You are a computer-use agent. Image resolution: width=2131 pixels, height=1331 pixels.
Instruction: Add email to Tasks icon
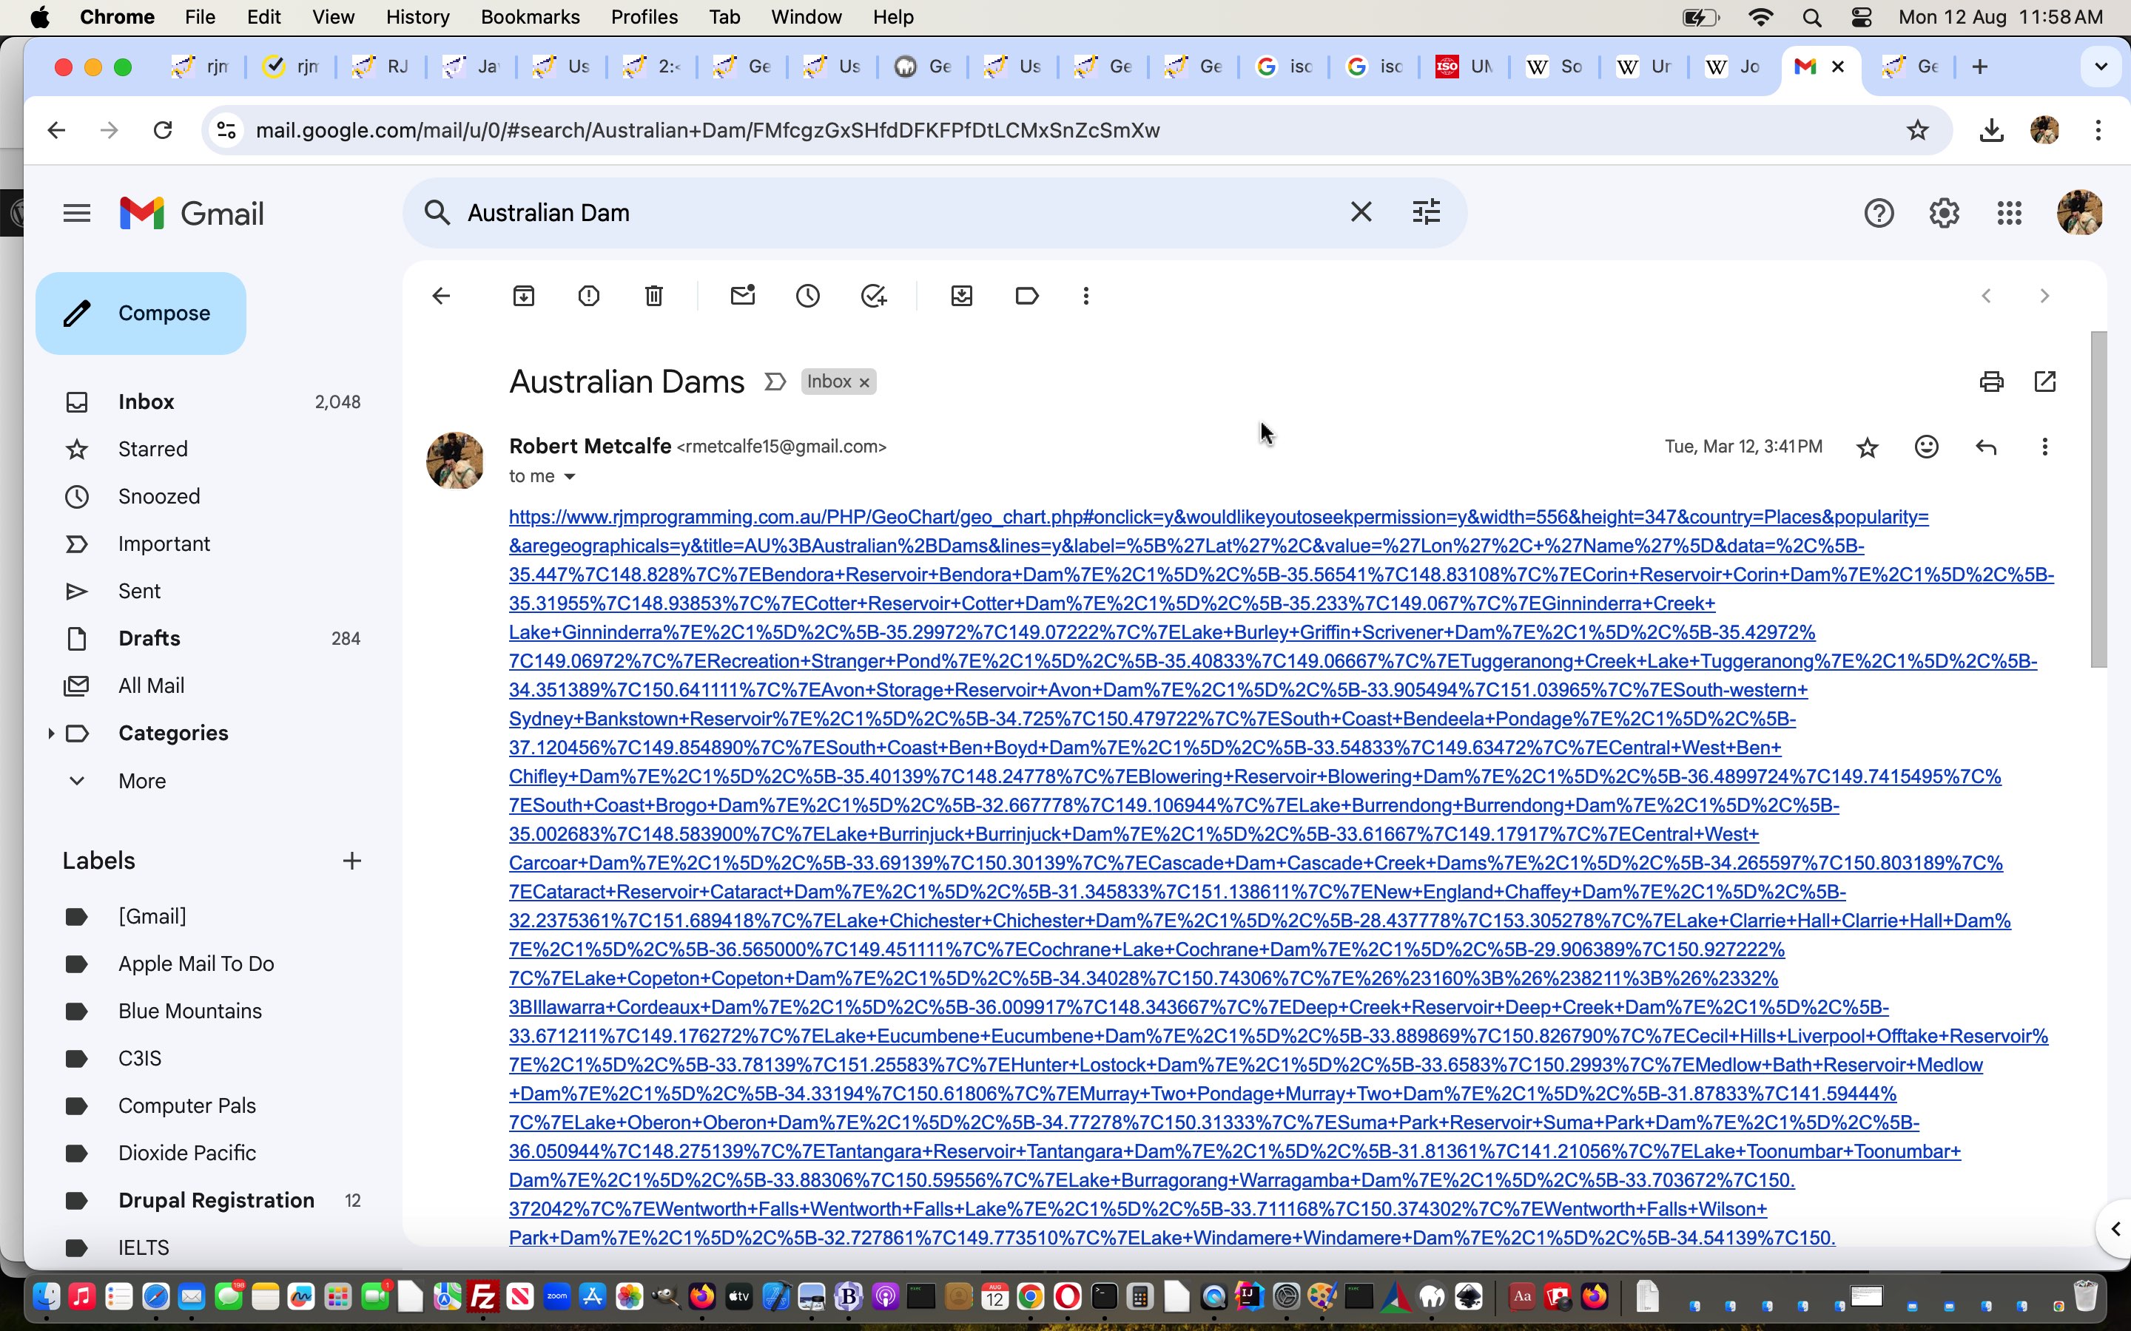click(x=874, y=296)
